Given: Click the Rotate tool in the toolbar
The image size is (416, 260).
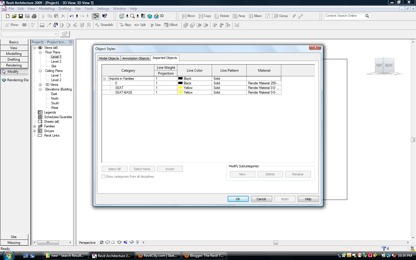Looking at the screenshot, I should point(222,16).
